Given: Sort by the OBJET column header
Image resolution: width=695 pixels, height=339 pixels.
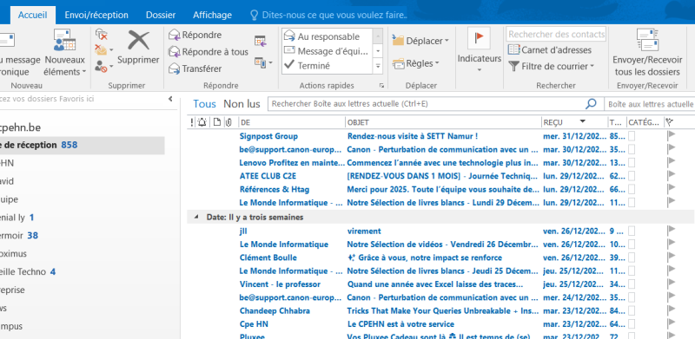Looking at the screenshot, I should tap(443, 122).
